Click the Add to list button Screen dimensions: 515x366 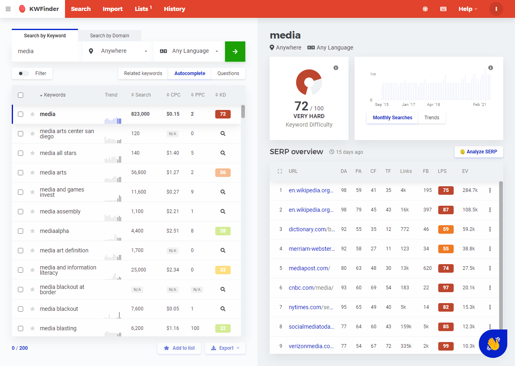179,348
